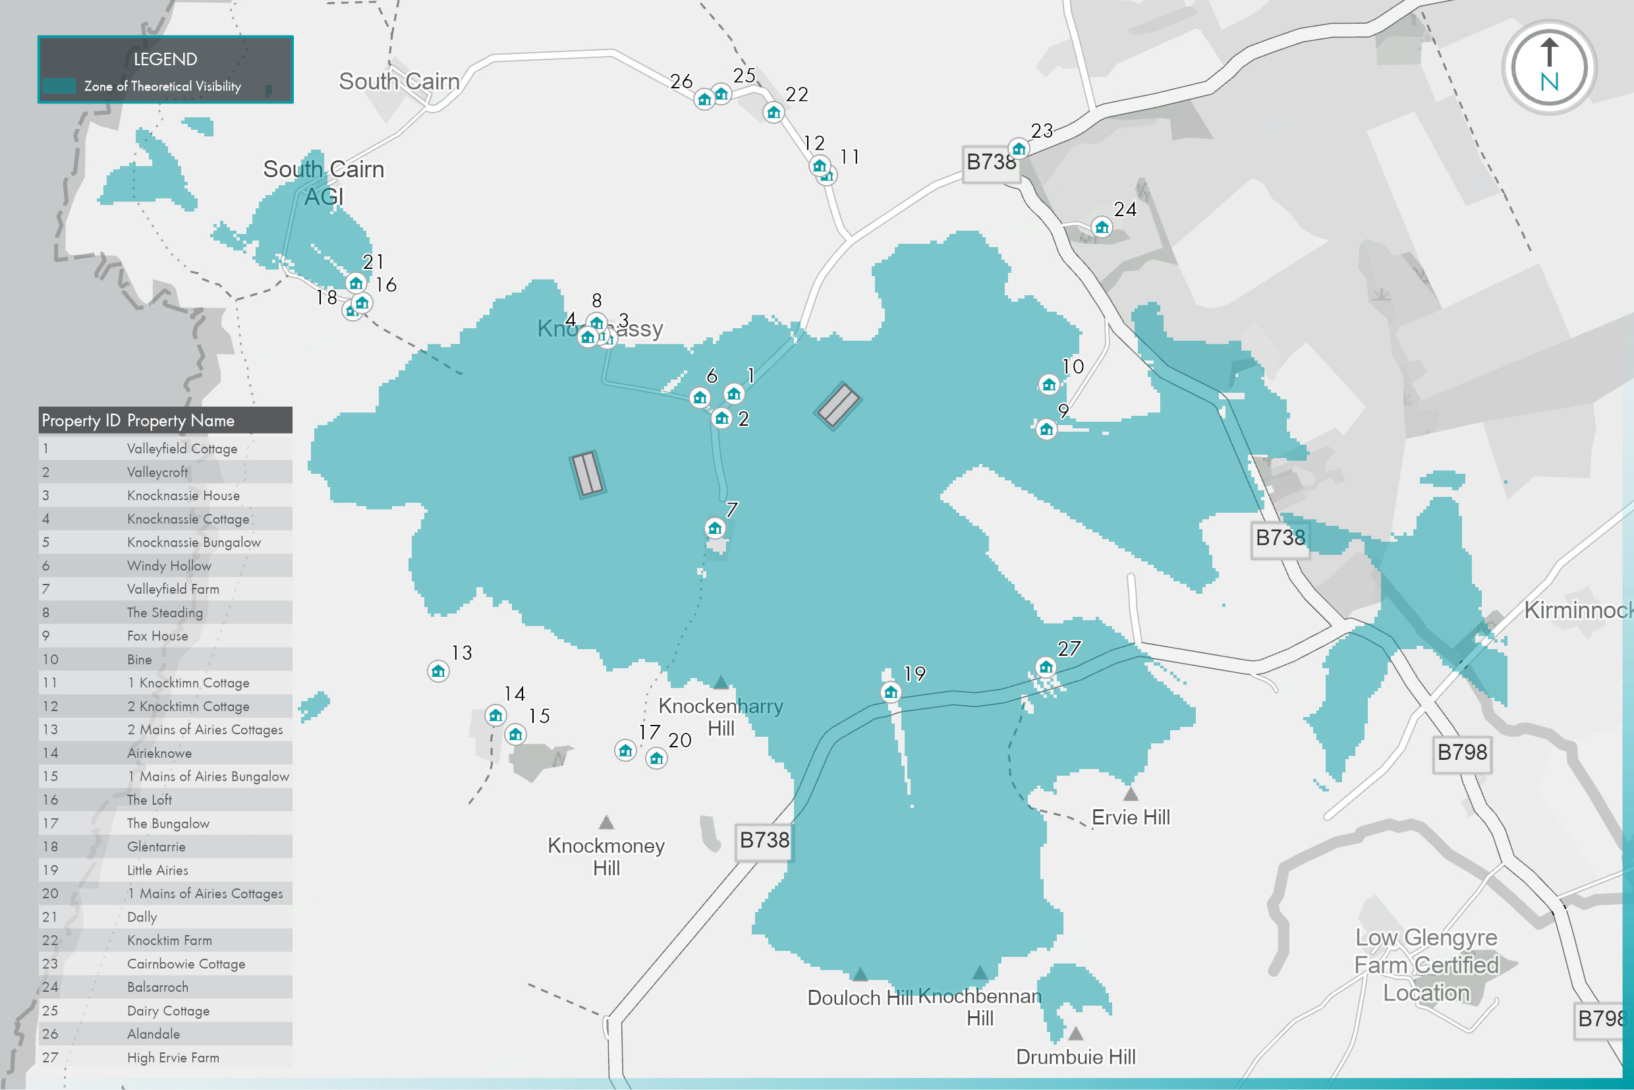Select house icon for property 7

(x=714, y=529)
